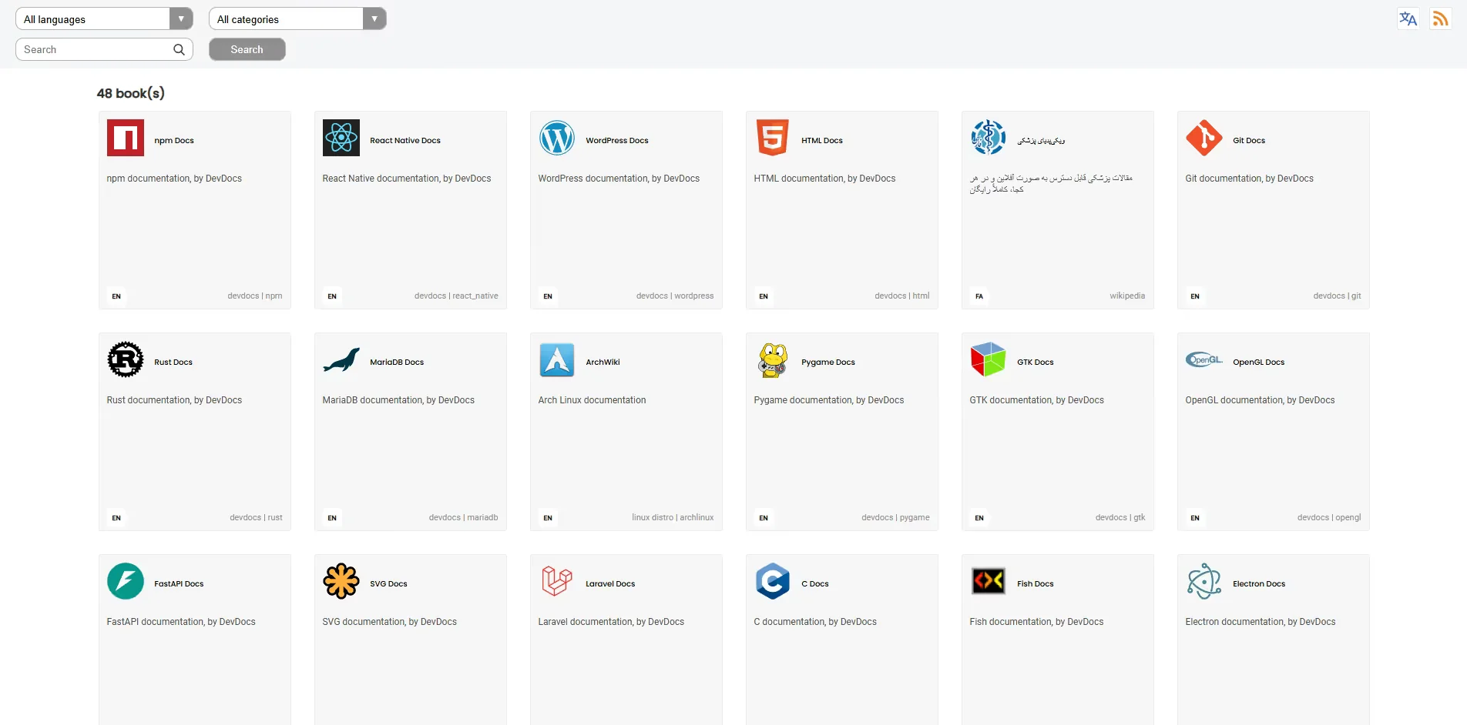Click the Pygame Docs title
The height and width of the screenshot is (725, 1467).
pyautogui.click(x=828, y=362)
